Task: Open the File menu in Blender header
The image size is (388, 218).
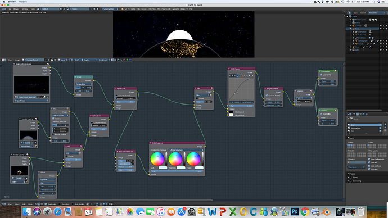Action: coord(9,9)
